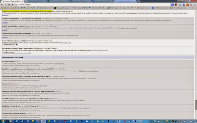Open the #ssl-version-min anchor link
Image resolution: width=197 pixels, height=123 pixels.
[66, 43]
